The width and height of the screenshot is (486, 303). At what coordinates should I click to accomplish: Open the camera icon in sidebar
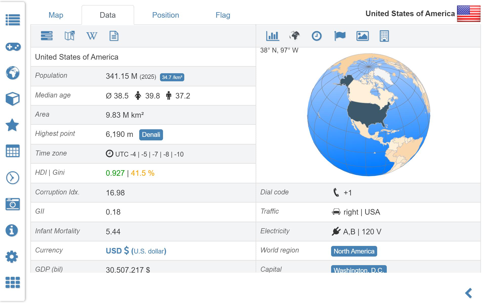[12, 204]
